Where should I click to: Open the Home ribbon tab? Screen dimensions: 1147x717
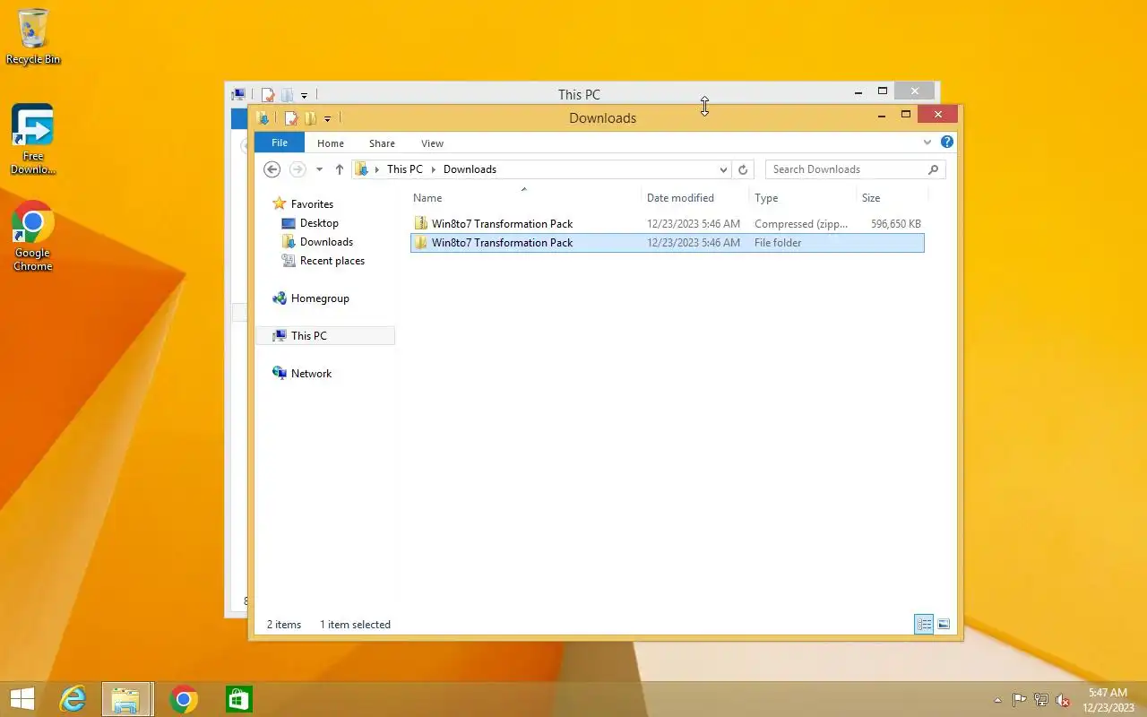click(x=330, y=143)
